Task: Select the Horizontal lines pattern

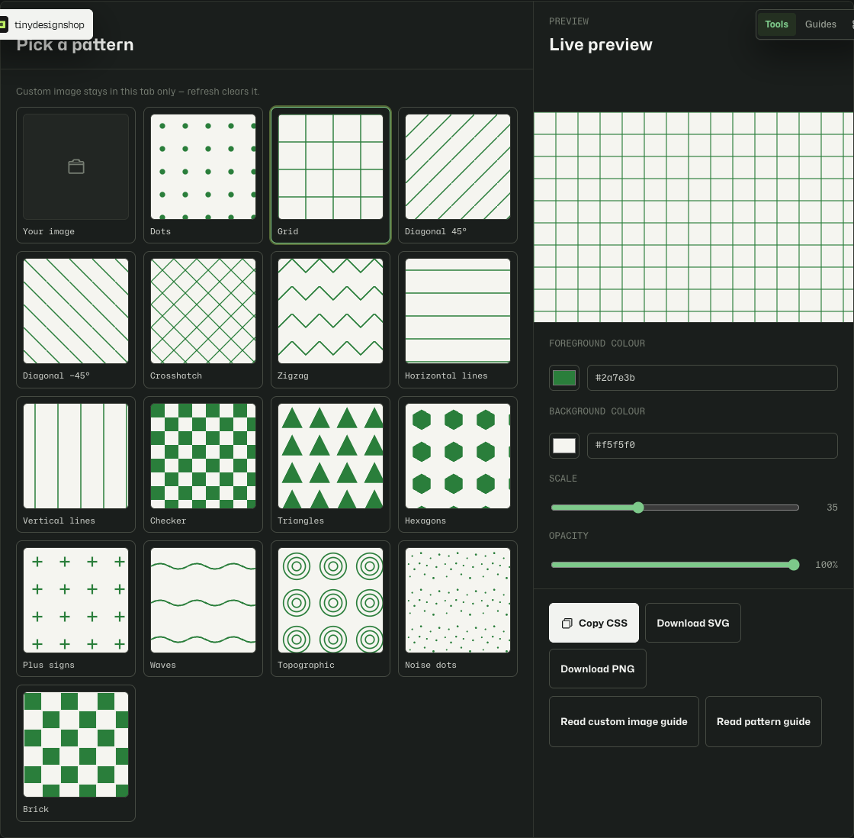Action: point(457,320)
